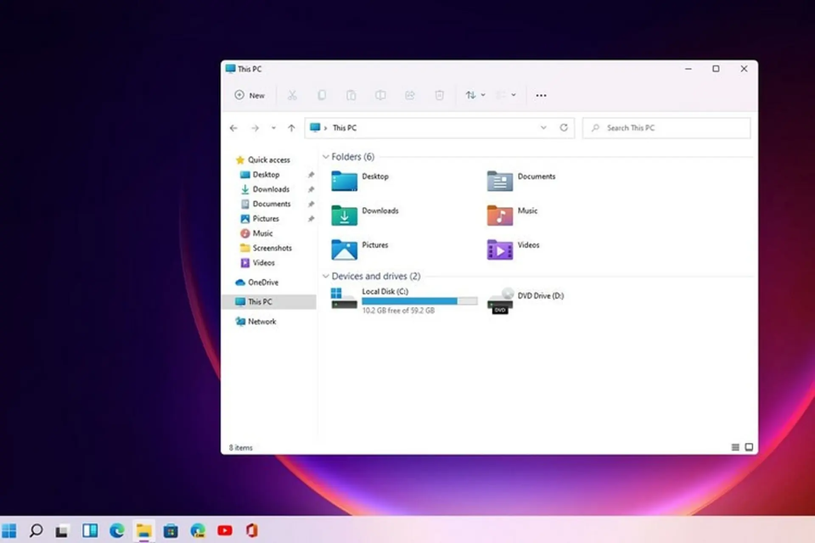The width and height of the screenshot is (815, 543).
Task: Maximize the This PC window
Action: [x=716, y=69]
